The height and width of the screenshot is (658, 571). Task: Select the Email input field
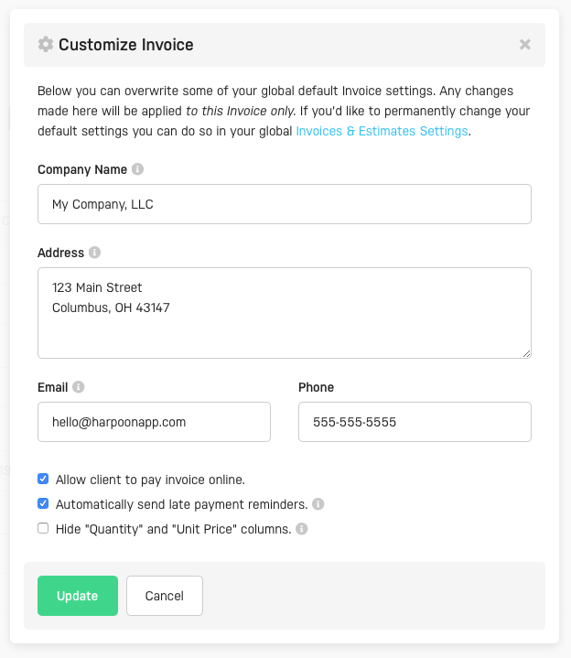[x=154, y=422]
